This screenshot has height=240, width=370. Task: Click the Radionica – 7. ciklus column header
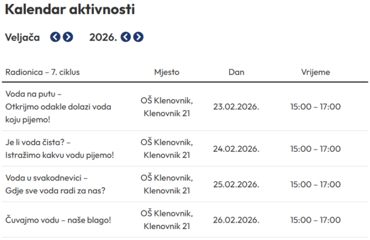(43, 72)
